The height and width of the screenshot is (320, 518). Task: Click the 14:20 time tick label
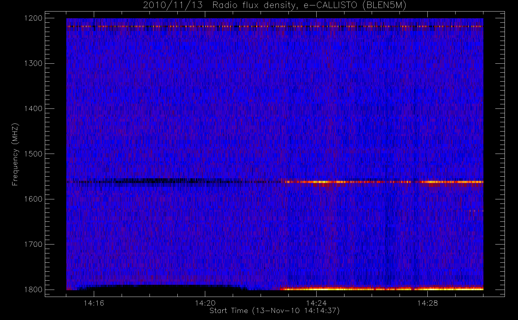[205, 303]
